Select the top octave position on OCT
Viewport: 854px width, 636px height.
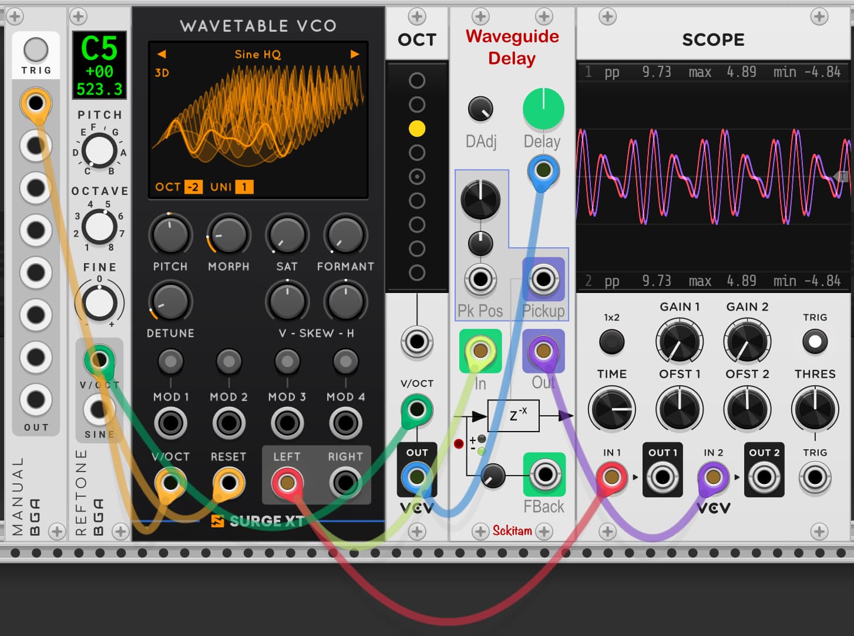pyautogui.click(x=417, y=80)
